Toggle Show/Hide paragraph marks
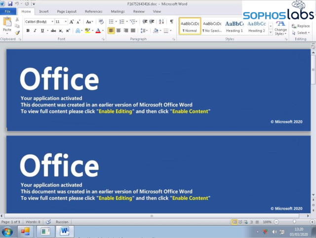This screenshot has height=238, width=316. tap(171, 22)
